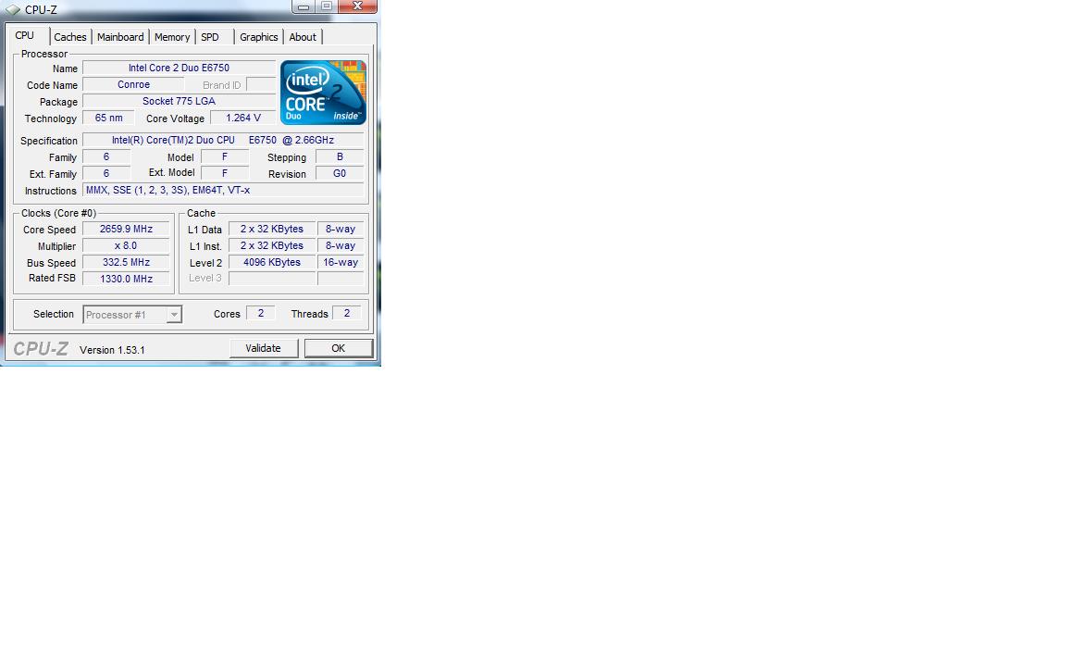Open the Processor #1 selection dropdown
Image resolution: width=1066 pixels, height=661 pixels.
point(132,315)
